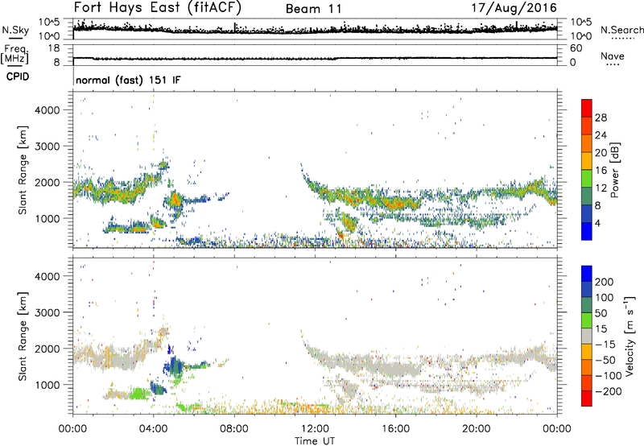
Task: Click the 'N.Search' legend label
Action: [x=622, y=30]
